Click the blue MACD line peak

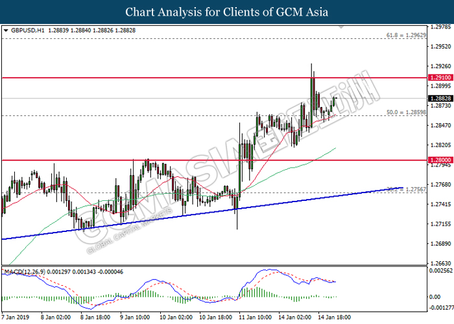coord(266,270)
